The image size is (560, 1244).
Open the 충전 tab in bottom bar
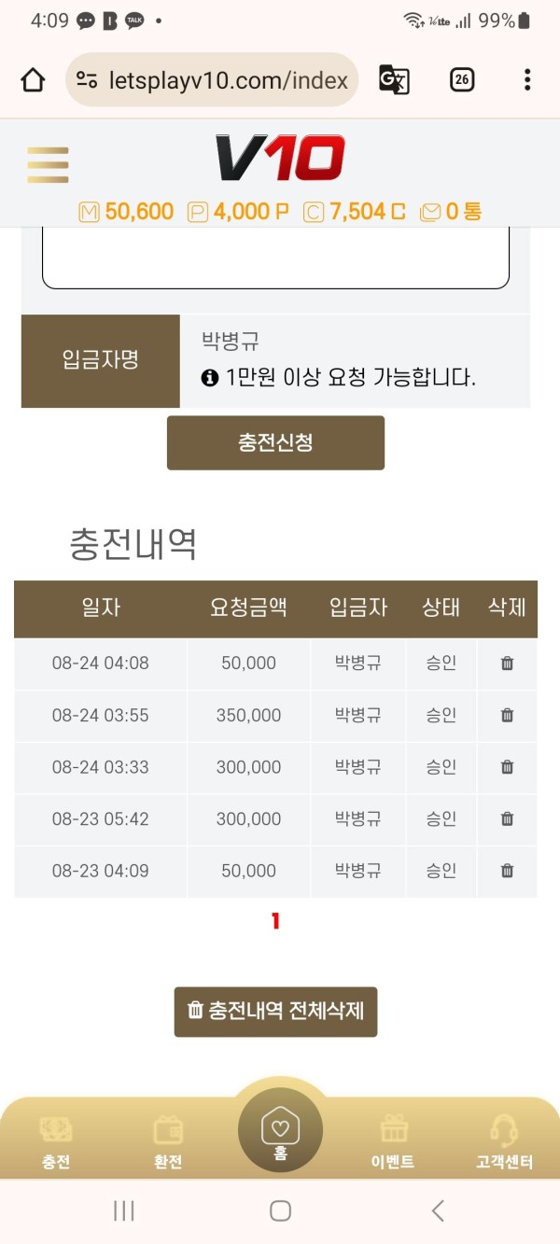(56, 1143)
